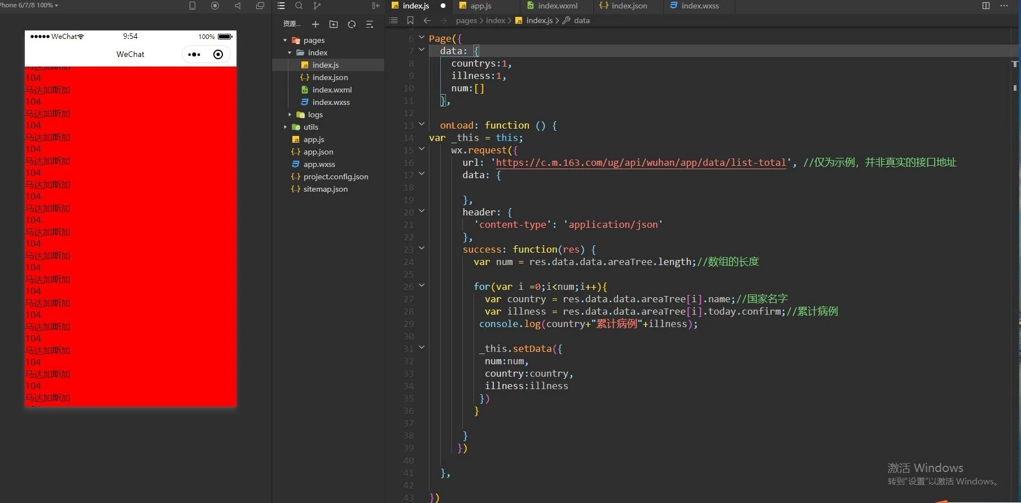Image resolution: width=1021 pixels, height=503 pixels.
Task: Open the search panel magnifier icon
Action: [x=299, y=6]
